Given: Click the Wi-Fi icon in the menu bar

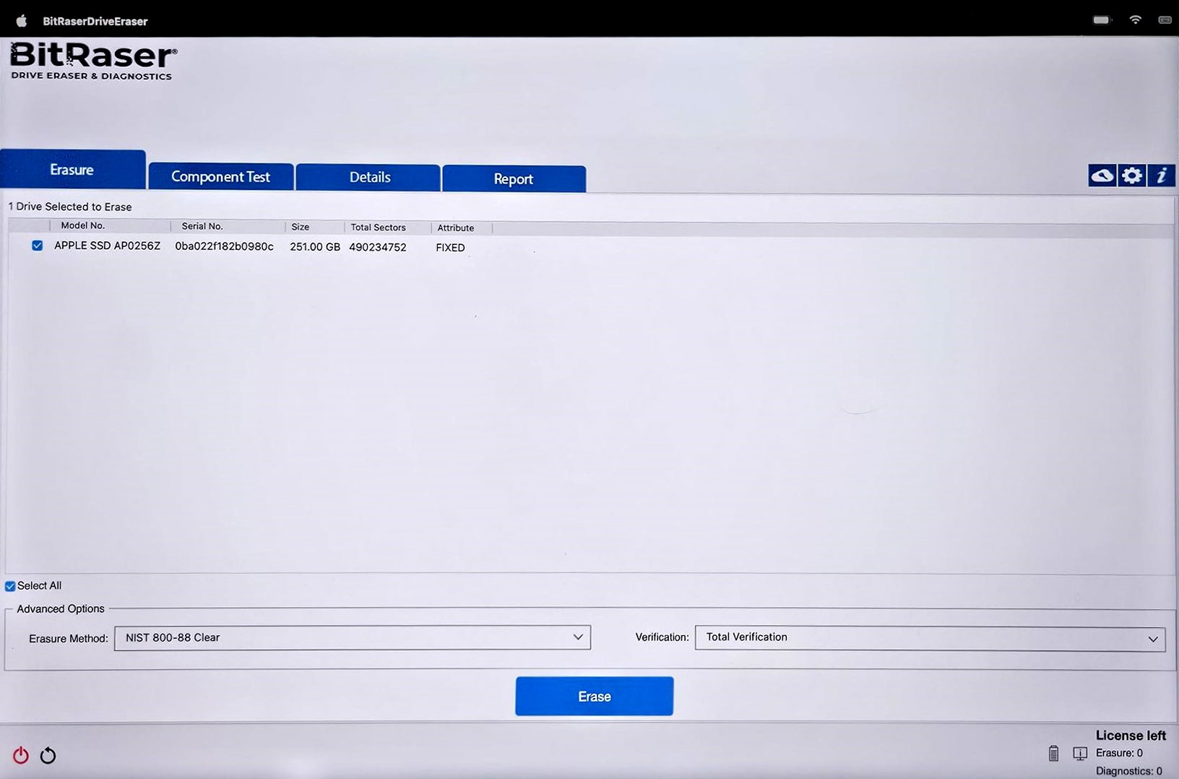Looking at the screenshot, I should (1136, 20).
